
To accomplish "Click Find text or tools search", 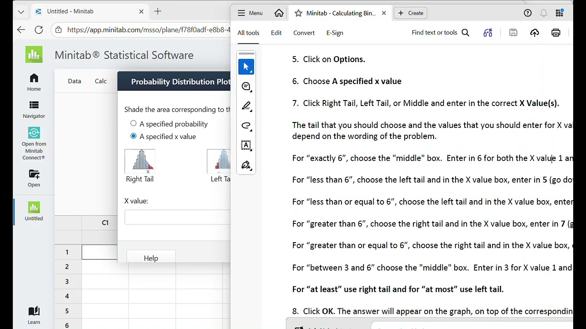I will click(440, 32).
